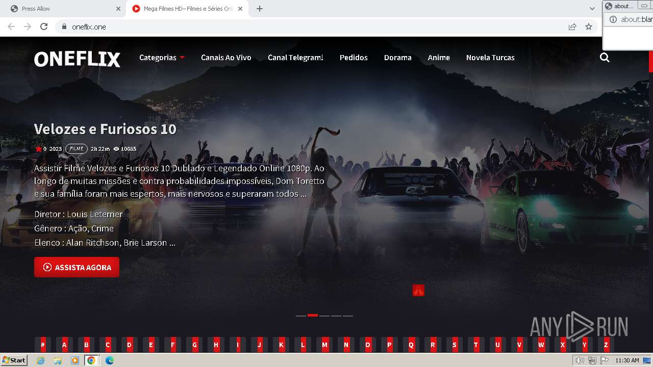Open Canal Telegram! link
Screen dimensions: 653x367
tap(295, 58)
